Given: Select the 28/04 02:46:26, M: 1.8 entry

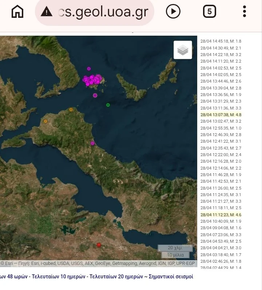Looking at the screenshot, I should pos(221,261).
